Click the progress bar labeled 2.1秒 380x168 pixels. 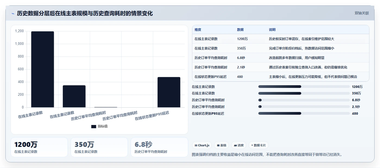pyautogui.click(x=304, y=107)
